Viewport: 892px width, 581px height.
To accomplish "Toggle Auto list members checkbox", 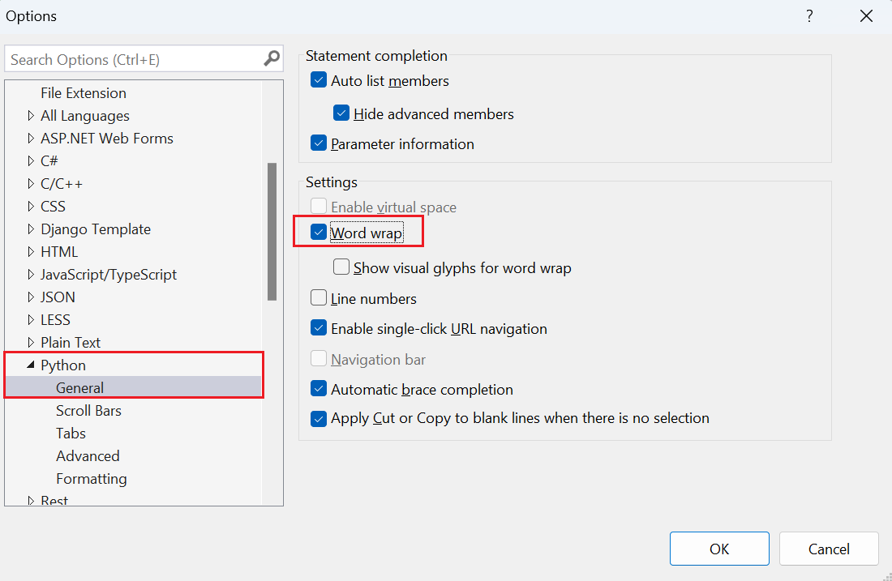I will tap(319, 81).
